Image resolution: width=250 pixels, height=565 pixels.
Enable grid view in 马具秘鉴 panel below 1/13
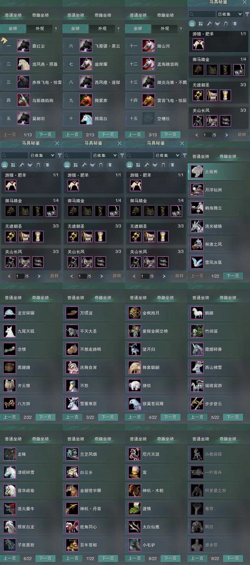click(x=13, y=165)
